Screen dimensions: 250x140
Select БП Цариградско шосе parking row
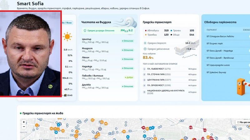227,65
